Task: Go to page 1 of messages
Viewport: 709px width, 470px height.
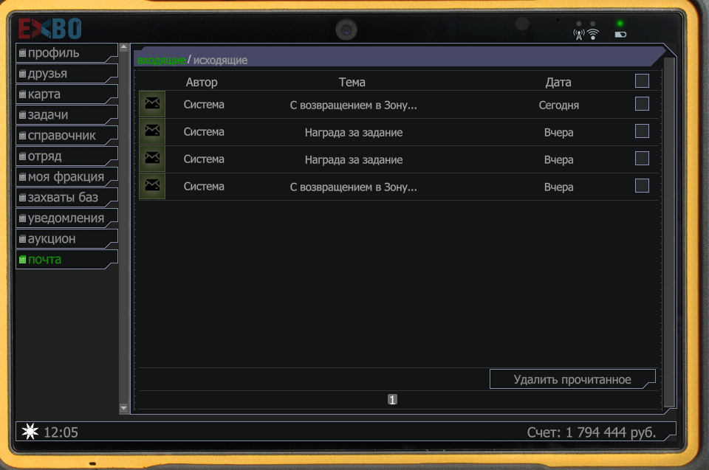Action: coord(392,400)
